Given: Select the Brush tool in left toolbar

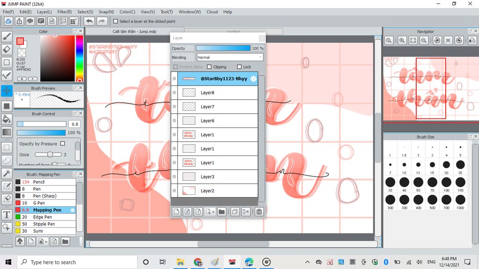Looking at the screenshot, I should click(7, 36).
